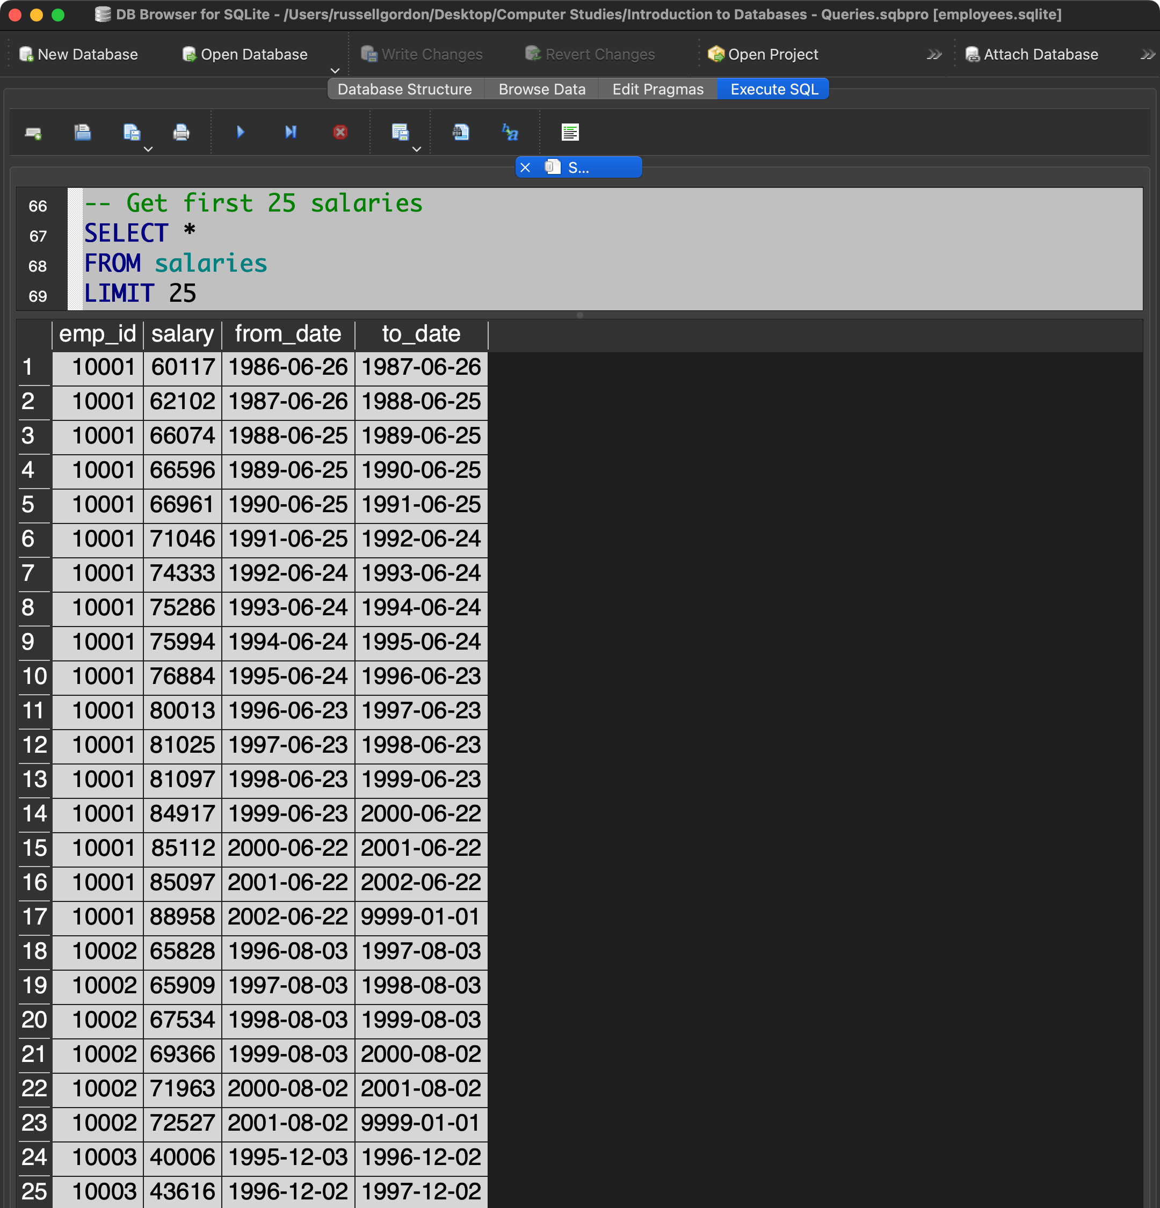Show hidden toolbar items after Open Project
The width and height of the screenshot is (1160, 1208).
(934, 55)
